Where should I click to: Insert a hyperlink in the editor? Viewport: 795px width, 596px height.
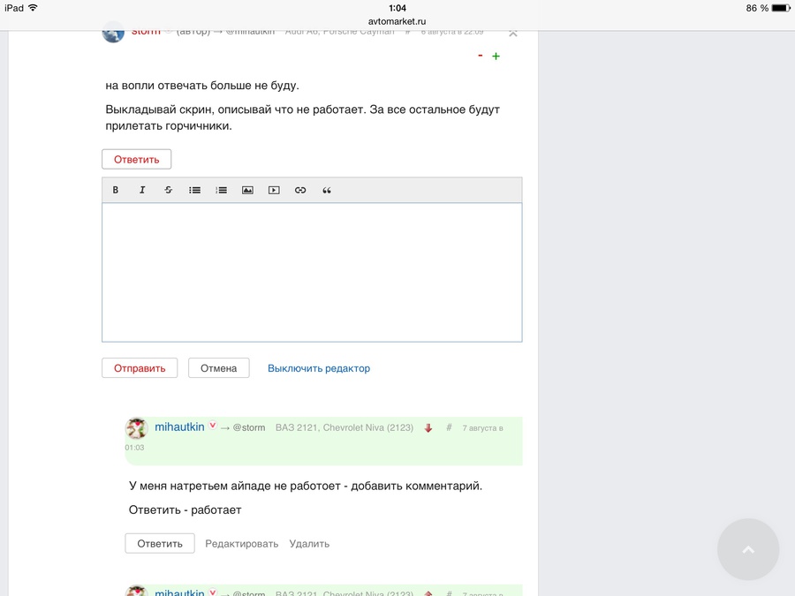tap(300, 190)
